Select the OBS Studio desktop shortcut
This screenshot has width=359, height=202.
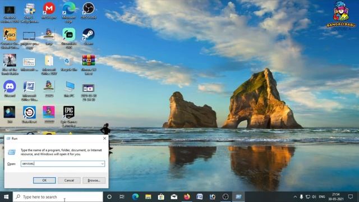pos(89,11)
